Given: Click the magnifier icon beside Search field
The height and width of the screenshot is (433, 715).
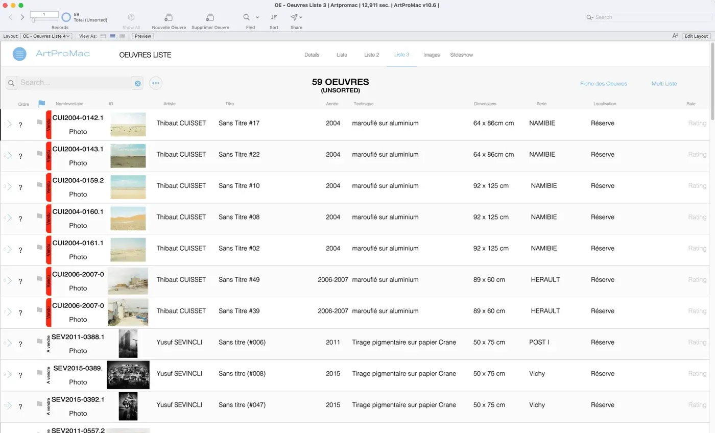Looking at the screenshot, I should pos(11,83).
